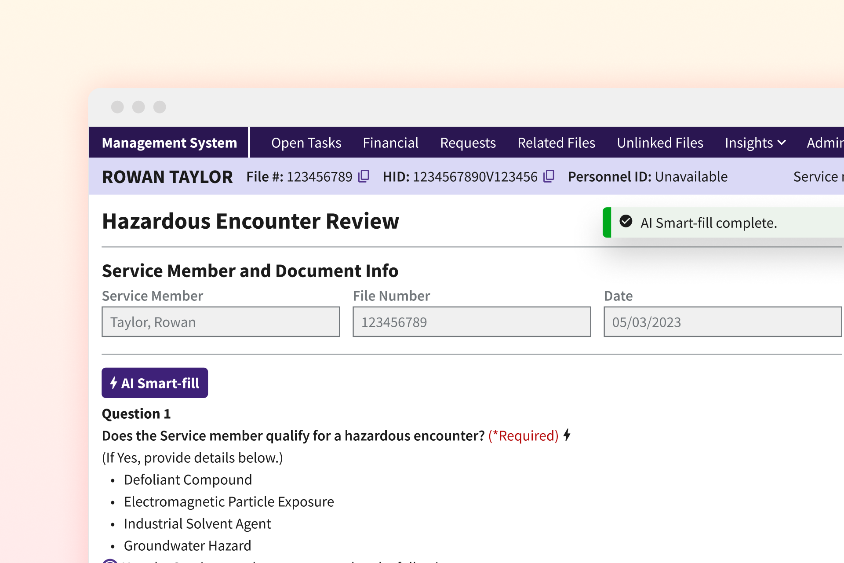Click the ROWAN TAYLOR name header
Viewport: 844px width, 563px height.
pos(167,177)
